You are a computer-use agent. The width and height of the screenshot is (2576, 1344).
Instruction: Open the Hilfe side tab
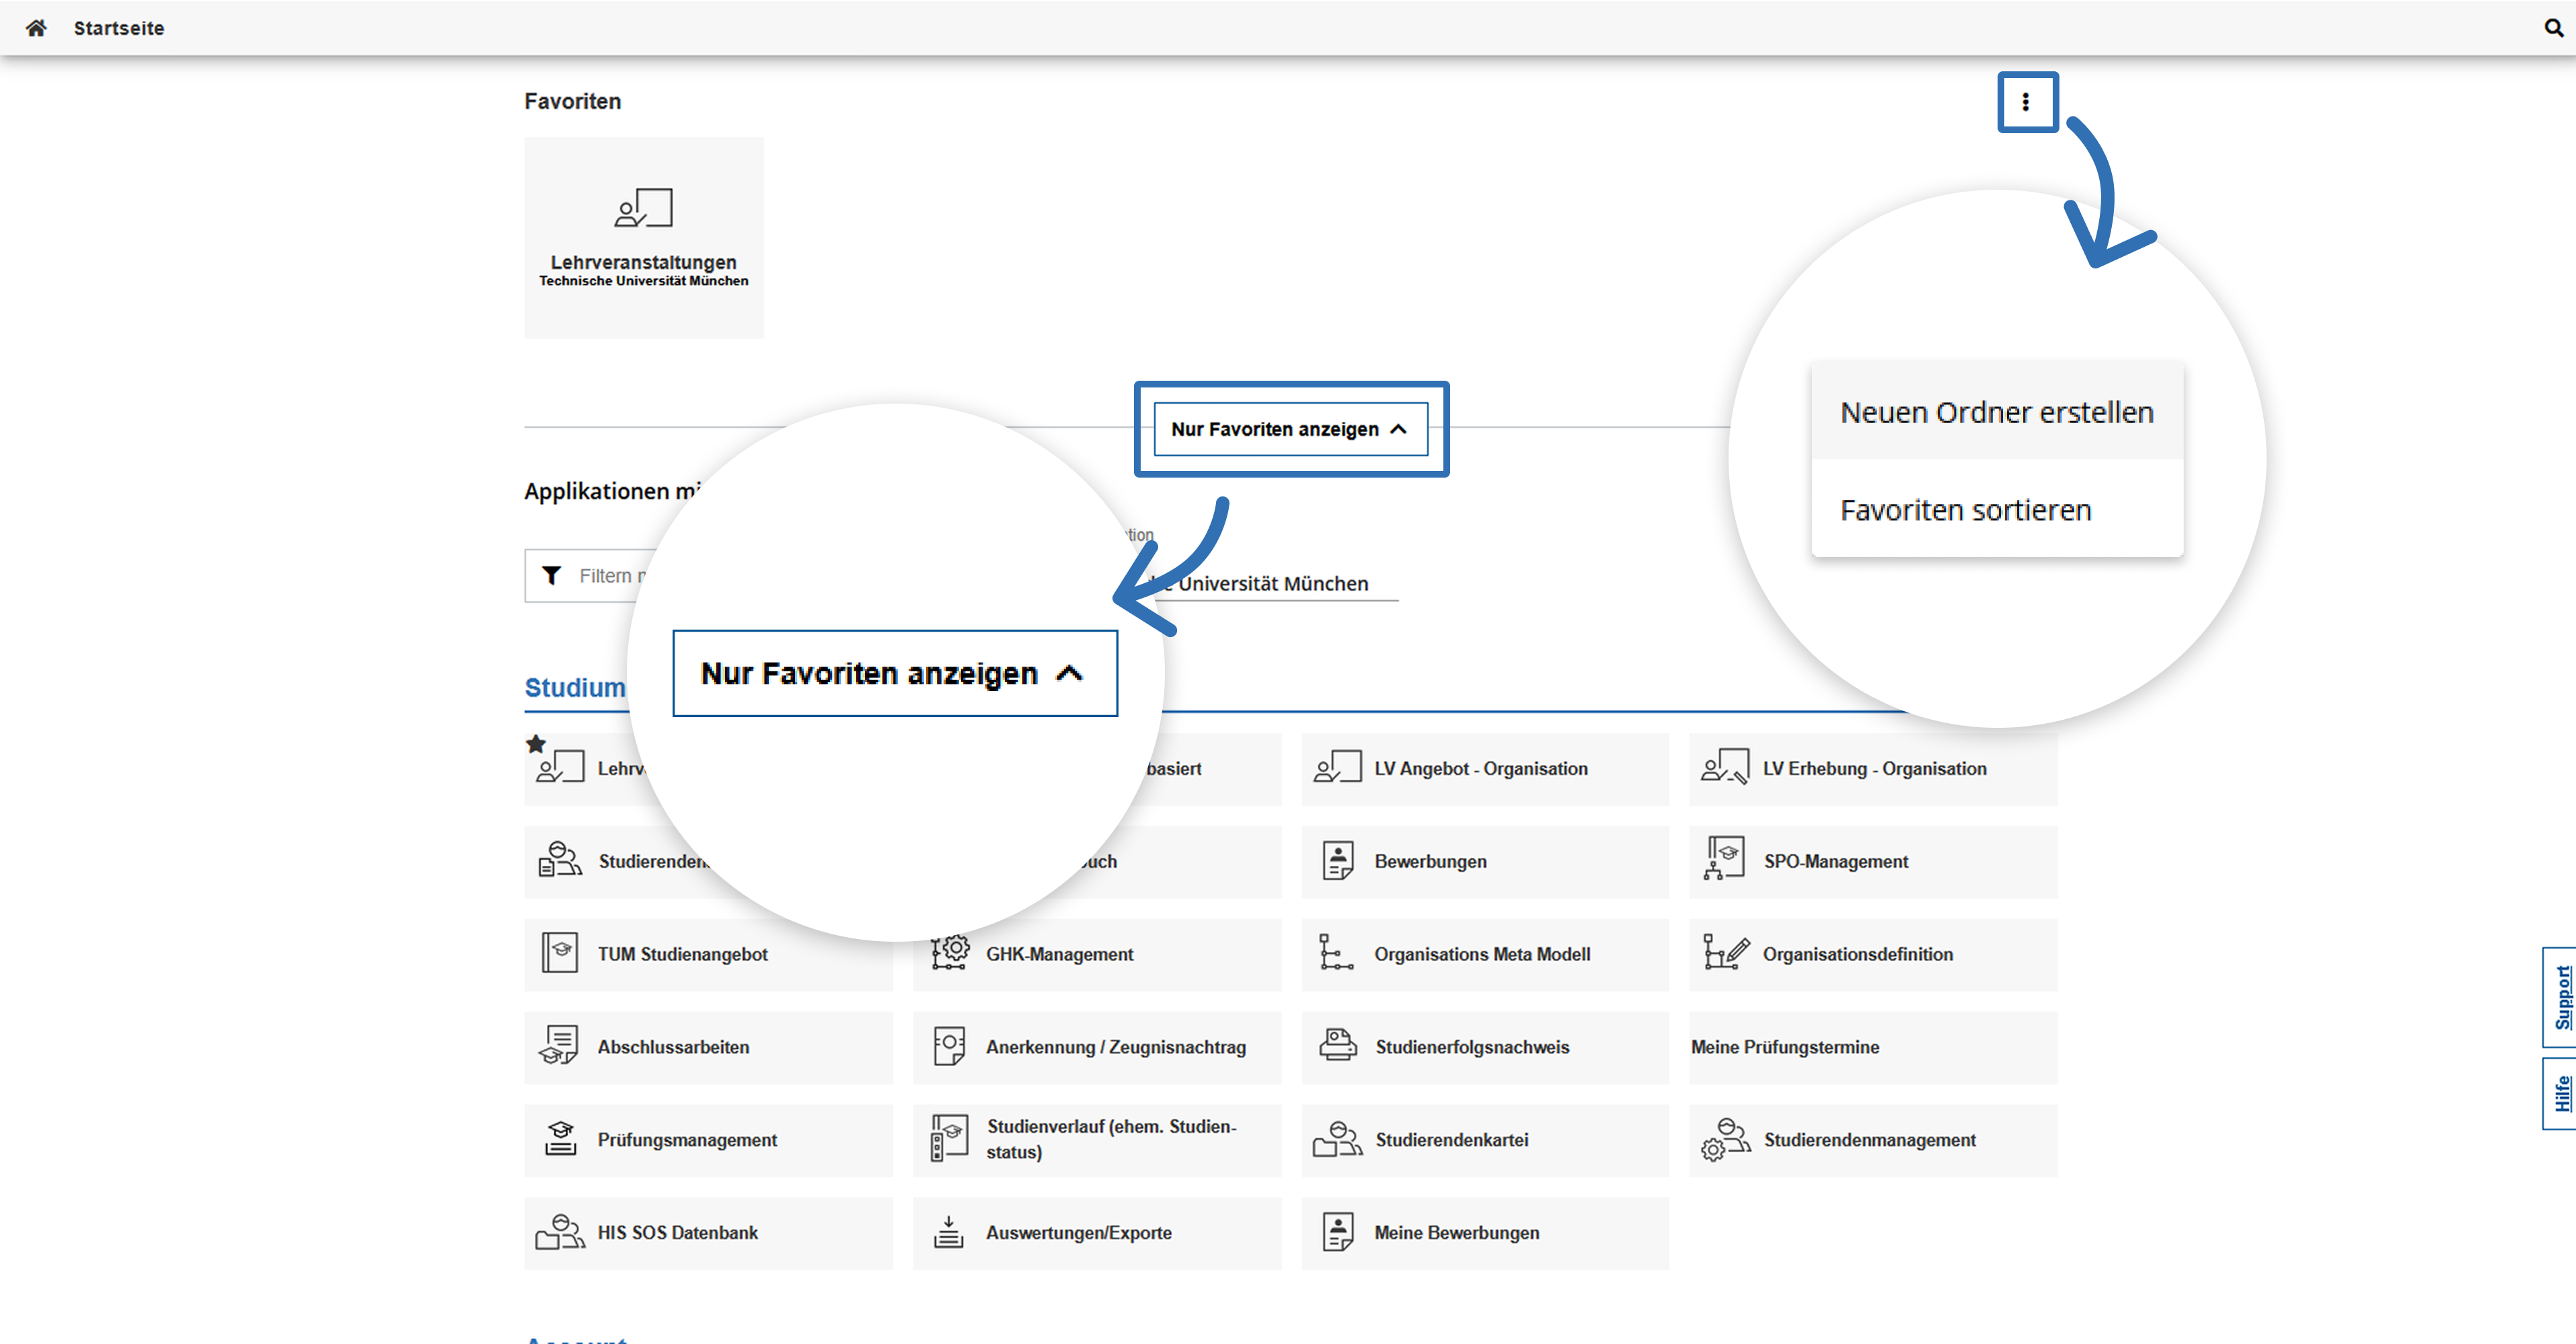[2560, 1093]
